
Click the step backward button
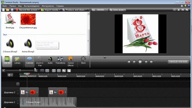(x=134, y=62)
